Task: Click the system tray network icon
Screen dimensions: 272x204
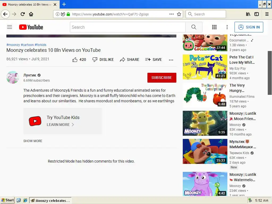Action: click(x=250, y=200)
